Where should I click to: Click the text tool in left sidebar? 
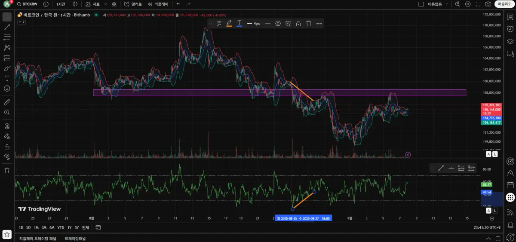pyautogui.click(x=7, y=78)
